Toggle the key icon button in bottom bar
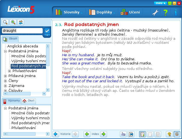This screenshot has width=182, height=139. point(169,134)
